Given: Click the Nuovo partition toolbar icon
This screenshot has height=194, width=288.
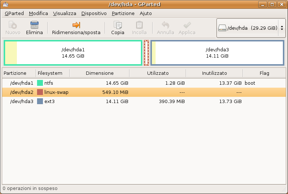Looking at the screenshot, I should 13,25.
